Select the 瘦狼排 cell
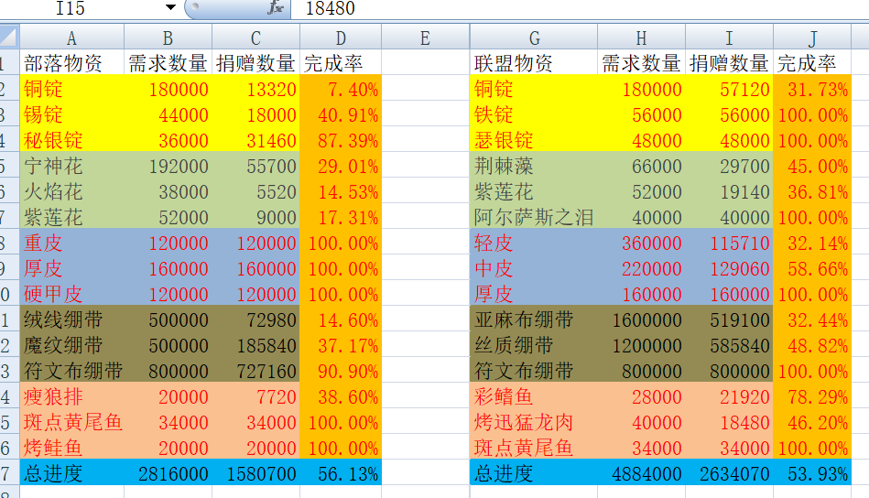 pyautogui.click(x=71, y=397)
